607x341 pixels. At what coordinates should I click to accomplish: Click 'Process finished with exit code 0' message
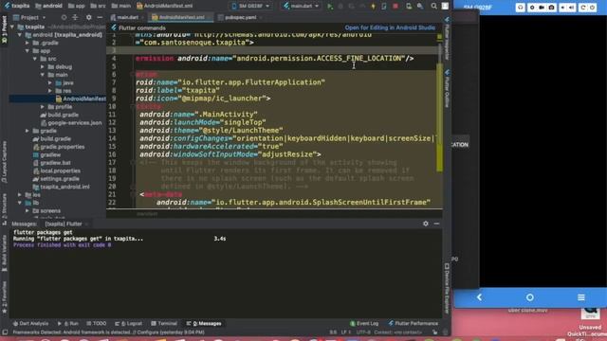62,245
